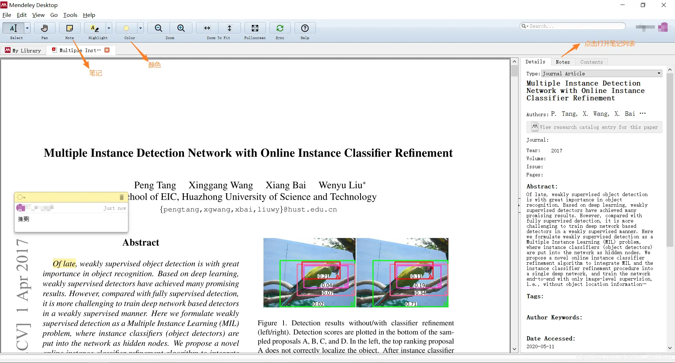Open the View menu
This screenshot has height=363, width=675.
[38, 15]
